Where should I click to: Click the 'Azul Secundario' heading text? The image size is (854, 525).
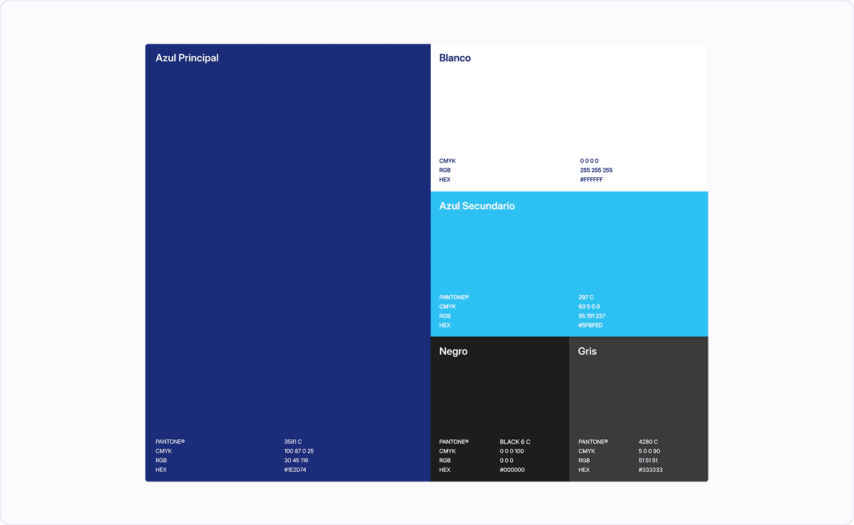(476, 206)
